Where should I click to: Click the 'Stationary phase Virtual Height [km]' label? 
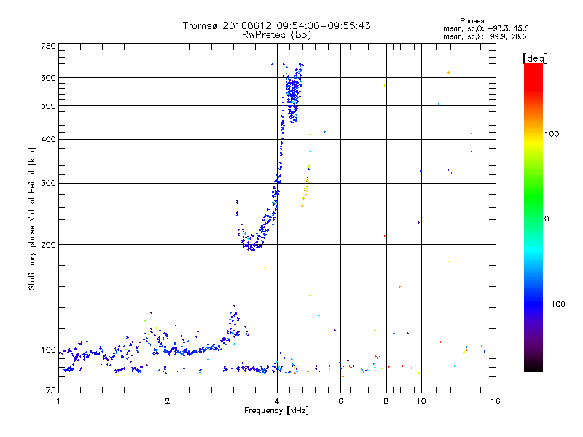coord(32,219)
